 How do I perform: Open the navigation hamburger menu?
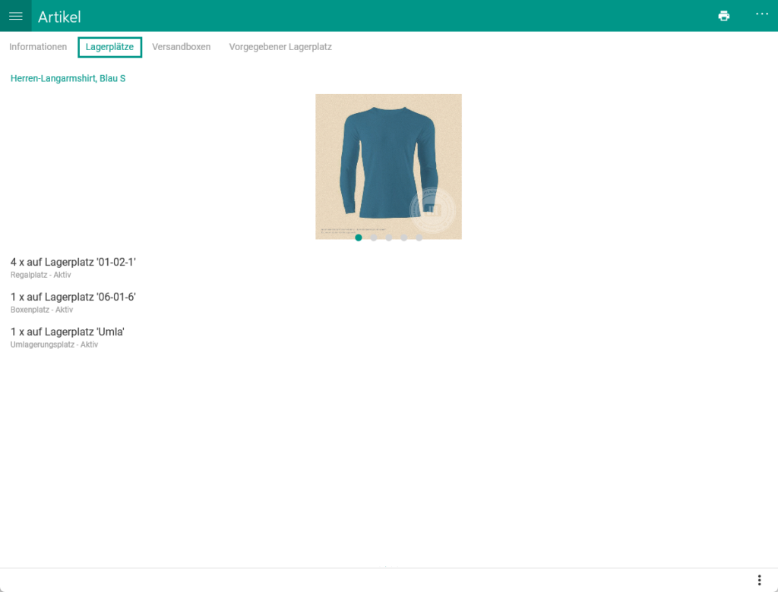pos(15,16)
